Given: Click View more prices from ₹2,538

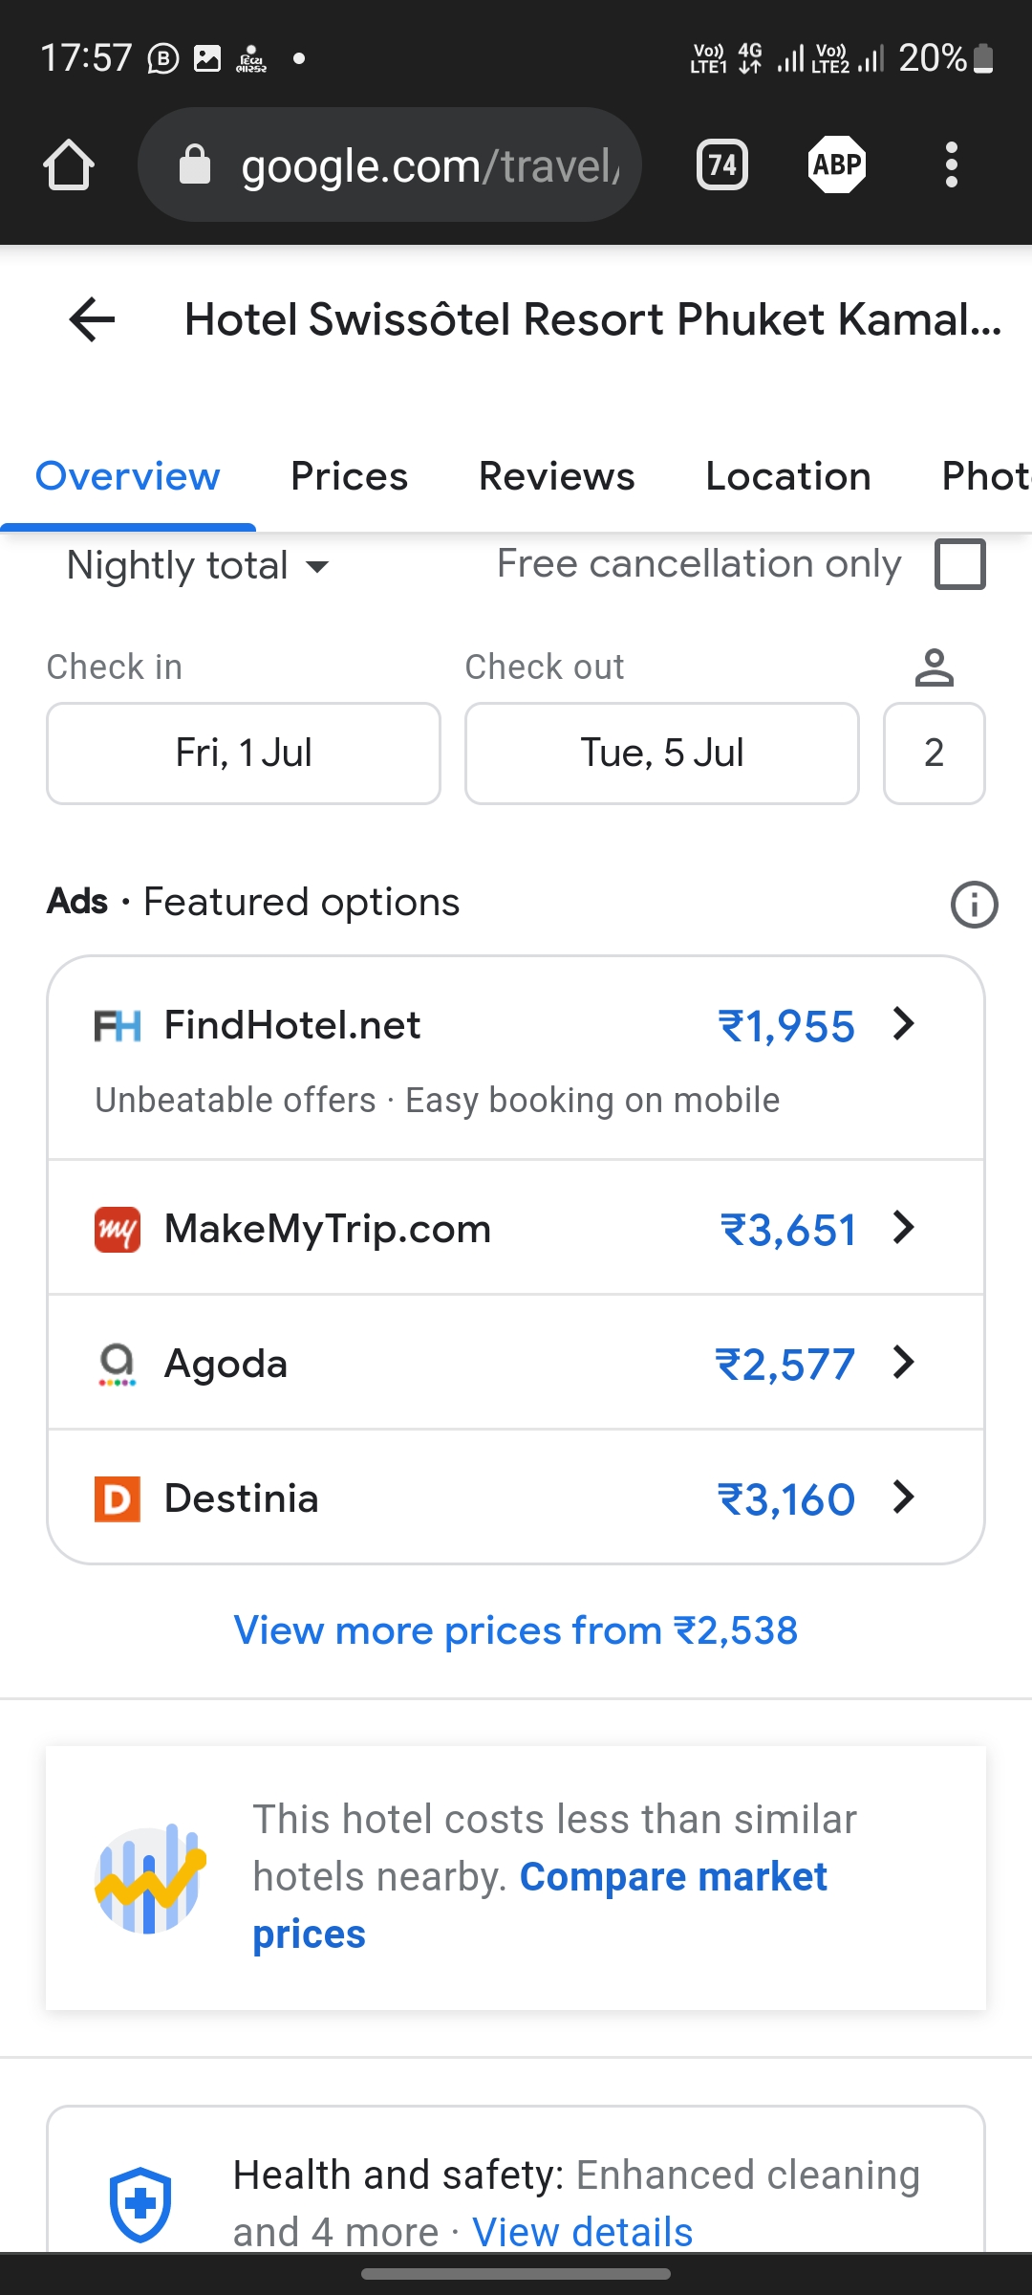Looking at the screenshot, I should [x=516, y=1630].
